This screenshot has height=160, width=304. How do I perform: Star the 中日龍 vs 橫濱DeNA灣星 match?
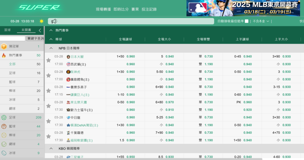[48, 121]
